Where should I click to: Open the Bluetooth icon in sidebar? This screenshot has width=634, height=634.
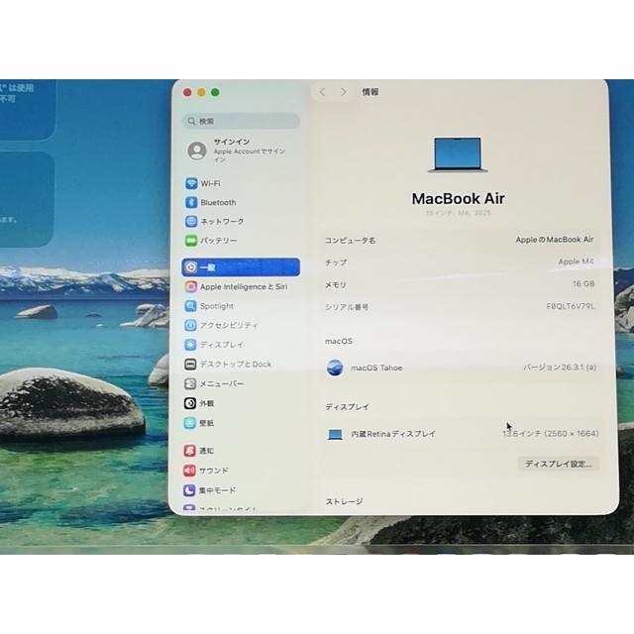(191, 202)
